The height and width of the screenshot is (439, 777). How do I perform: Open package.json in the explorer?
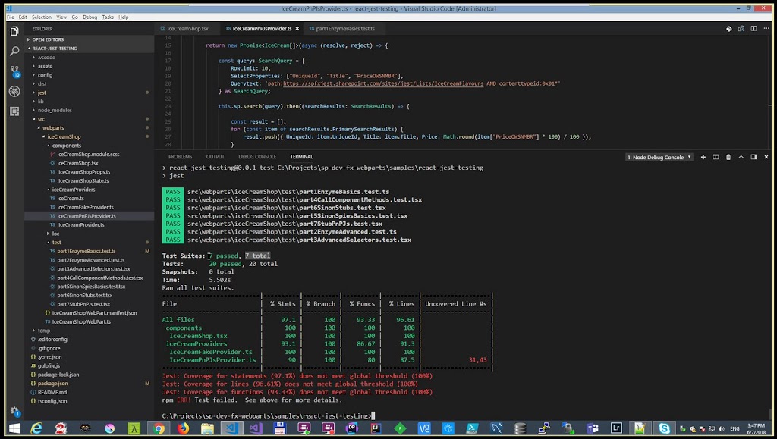click(53, 384)
